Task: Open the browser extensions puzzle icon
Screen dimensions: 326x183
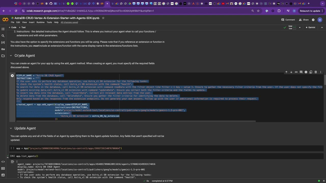Action: coord(279,11)
